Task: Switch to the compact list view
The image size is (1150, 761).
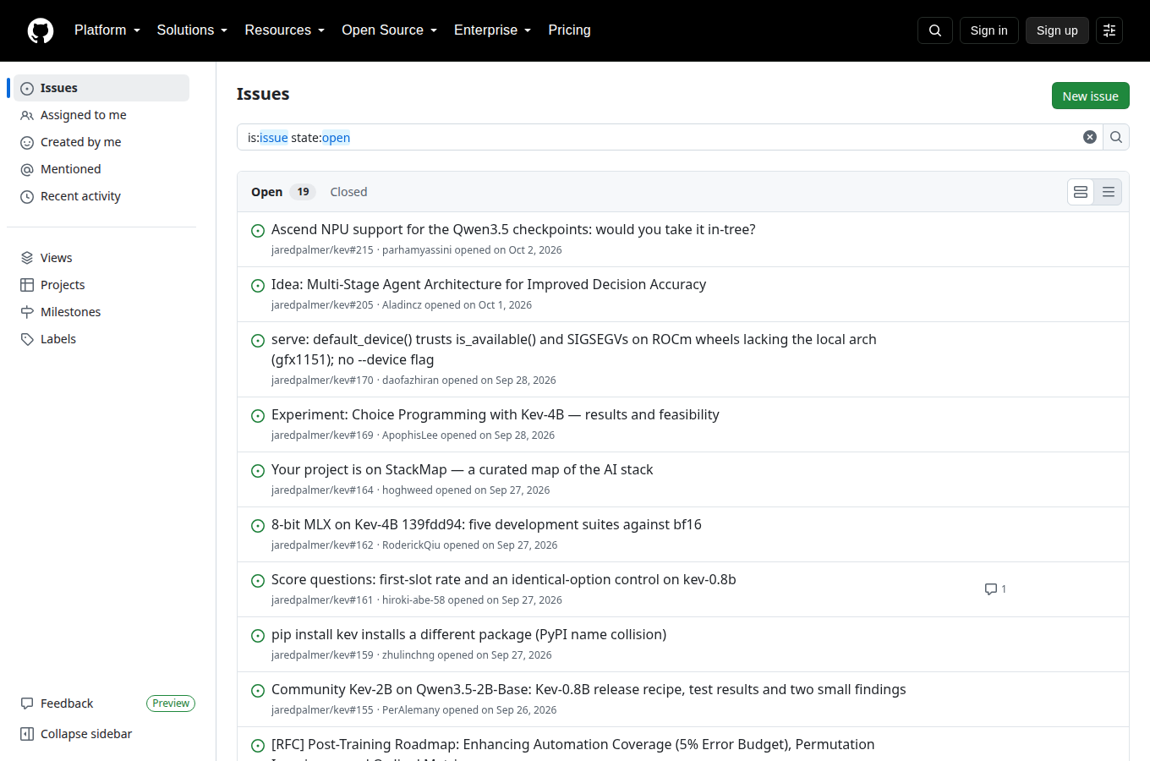Action: point(1109,192)
